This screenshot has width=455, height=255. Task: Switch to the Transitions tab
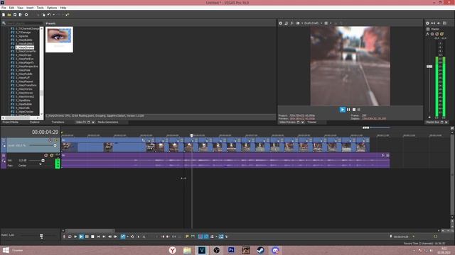click(58, 123)
